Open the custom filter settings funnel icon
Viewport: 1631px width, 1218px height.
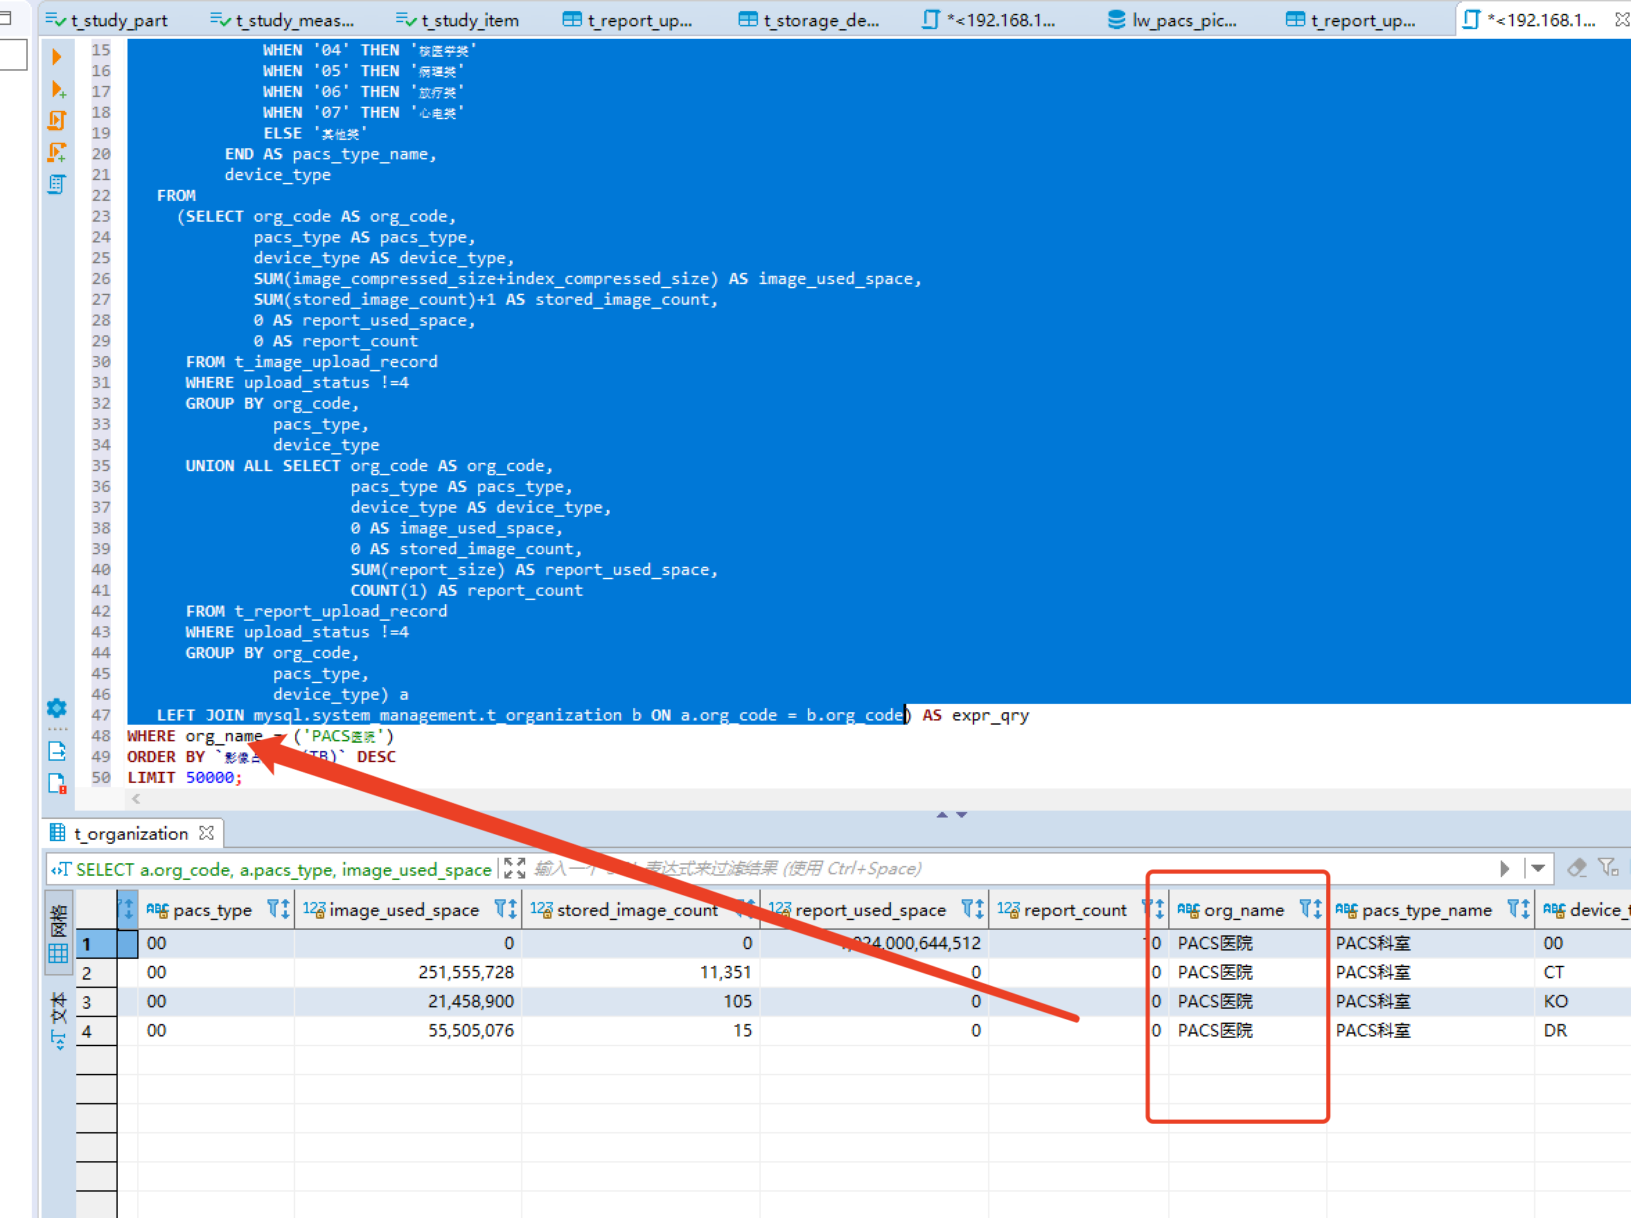[1608, 868]
